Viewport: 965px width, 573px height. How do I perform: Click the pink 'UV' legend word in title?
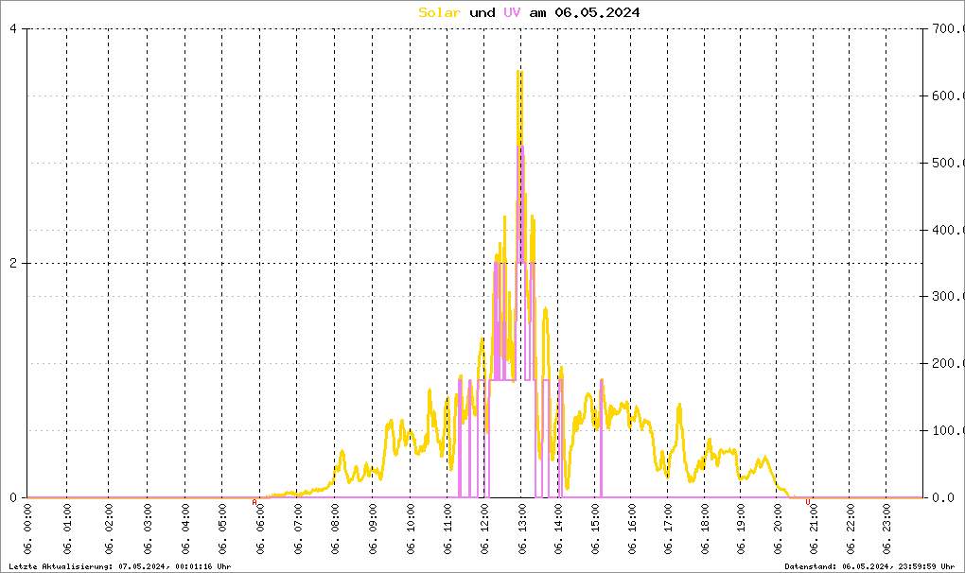[512, 12]
